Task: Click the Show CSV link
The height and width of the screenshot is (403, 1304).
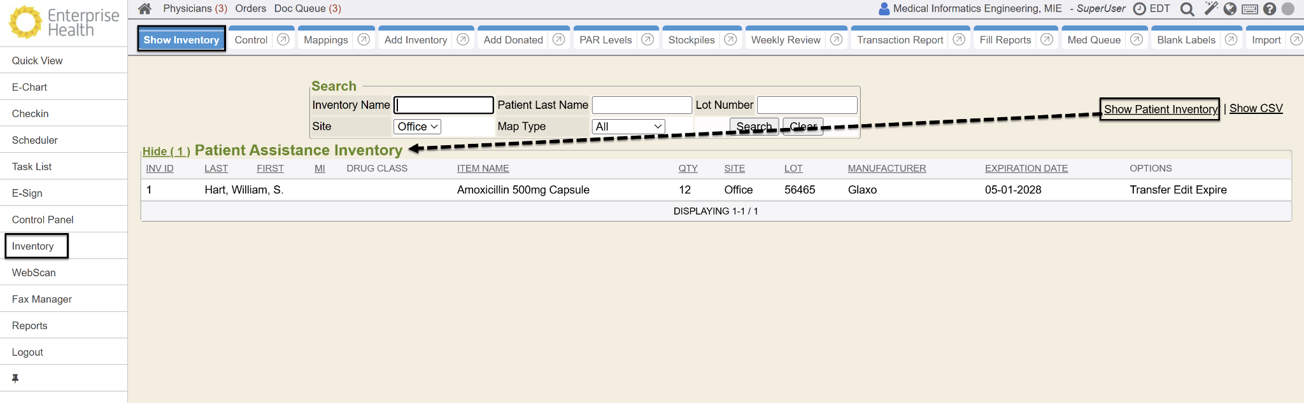Action: pyautogui.click(x=1256, y=108)
